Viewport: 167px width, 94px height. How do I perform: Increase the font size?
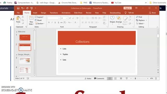click(70, 18)
